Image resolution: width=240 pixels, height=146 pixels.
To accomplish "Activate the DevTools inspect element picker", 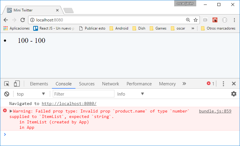I will coord(7,84).
